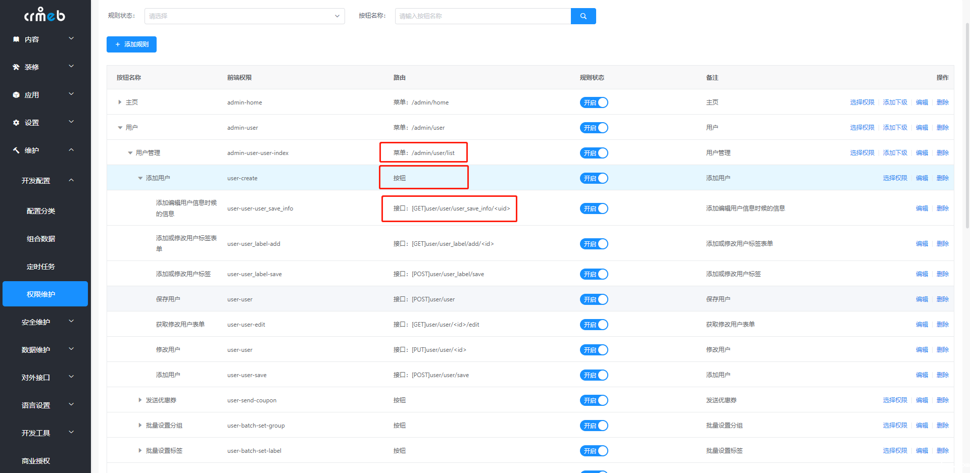The width and height of the screenshot is (970, 473).
Task: Disable the 保存用户 rule status switch
Action: coord(594,299)
